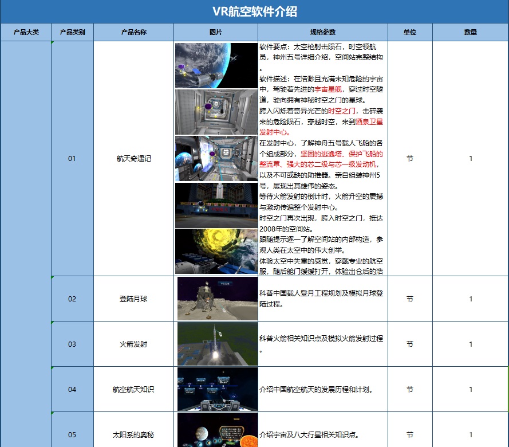The width and height of the screenshot is (509, 447).
Task: Click the 图片 column header
Action: [x=216, y=32]
